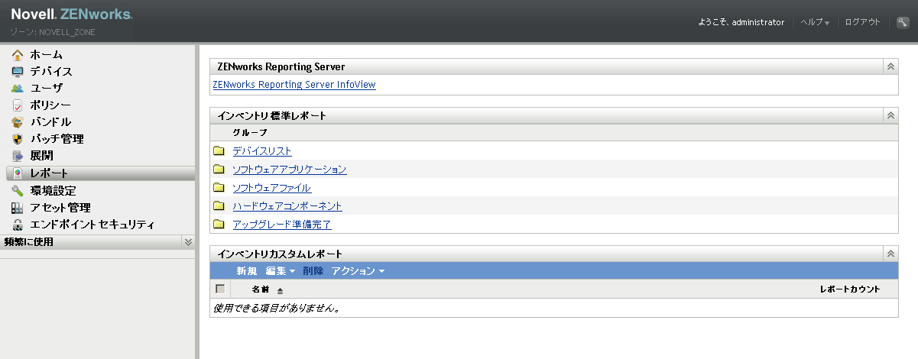Click folder icon beside ソフトウェアファイル
Screen dimensions: 918x359
219,188
